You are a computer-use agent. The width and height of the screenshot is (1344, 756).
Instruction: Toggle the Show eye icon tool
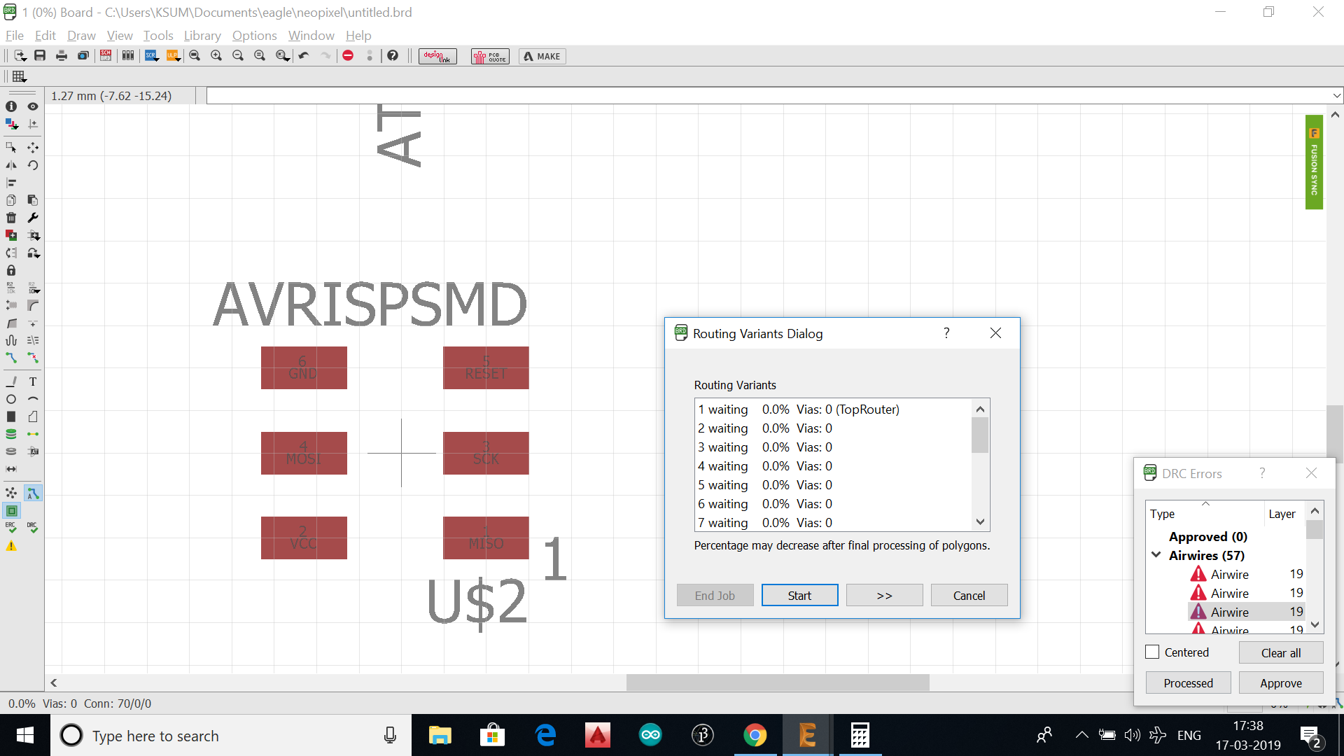33,106
